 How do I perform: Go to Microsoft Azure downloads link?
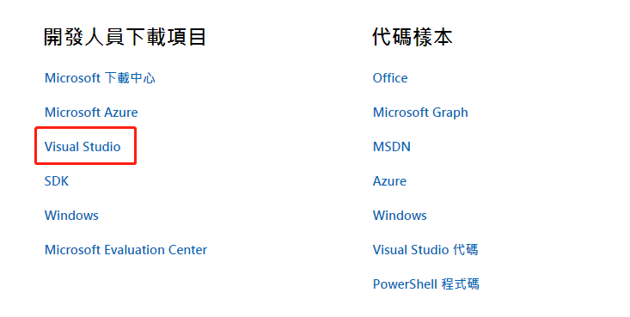(x=91, y=112)
